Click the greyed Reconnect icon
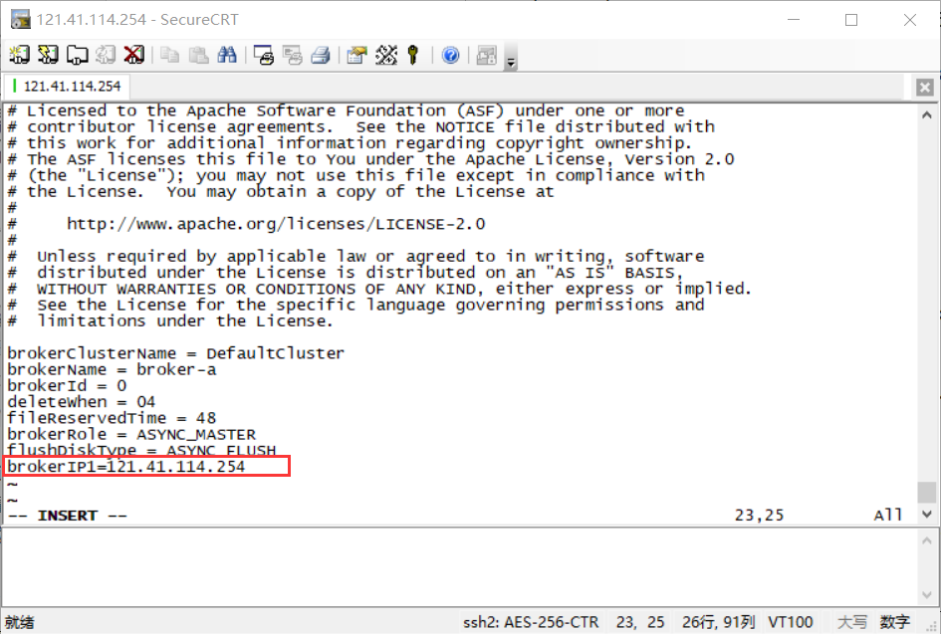The height and width of the screenshot is (634, 941). click(106, 55)
